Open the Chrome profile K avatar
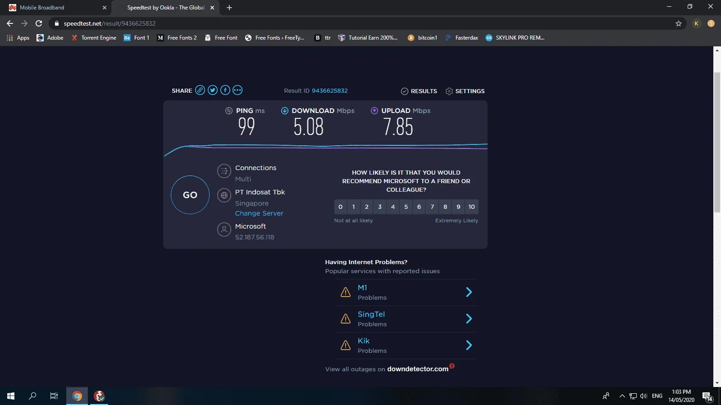 pos(697,23)
